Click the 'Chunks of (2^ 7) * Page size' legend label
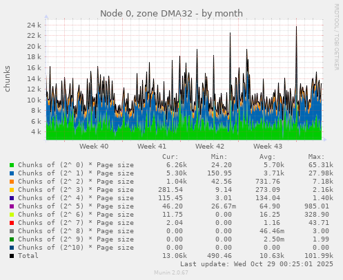This screenshot has height=280, width=343. click(76, 223)
